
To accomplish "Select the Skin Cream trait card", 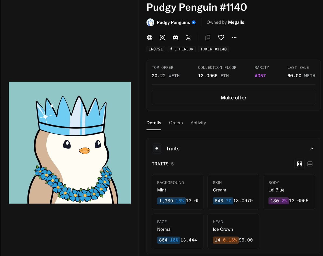I will [233, 192].
